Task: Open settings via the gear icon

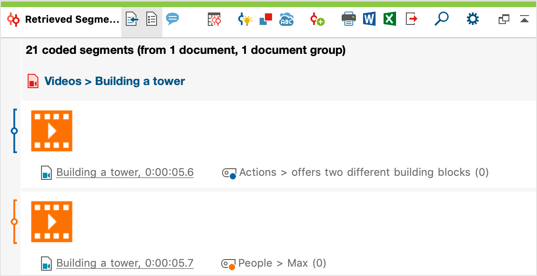Action: (x=473, y=19)
